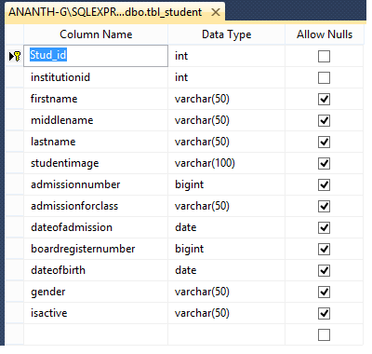Open the varchar(100) type of studentimage
The width and height of the screenshot is (372, 354).
226,163
